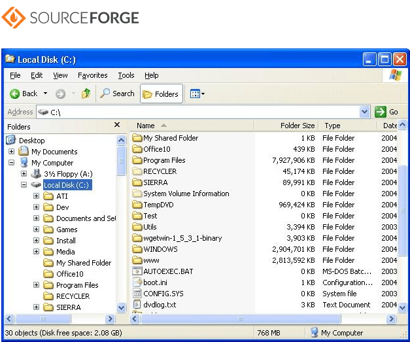Image resolution: width=410 pixels, height=342 pixels.
Task: Click the green Back arrow icon
Action: (x=14, y=94)
